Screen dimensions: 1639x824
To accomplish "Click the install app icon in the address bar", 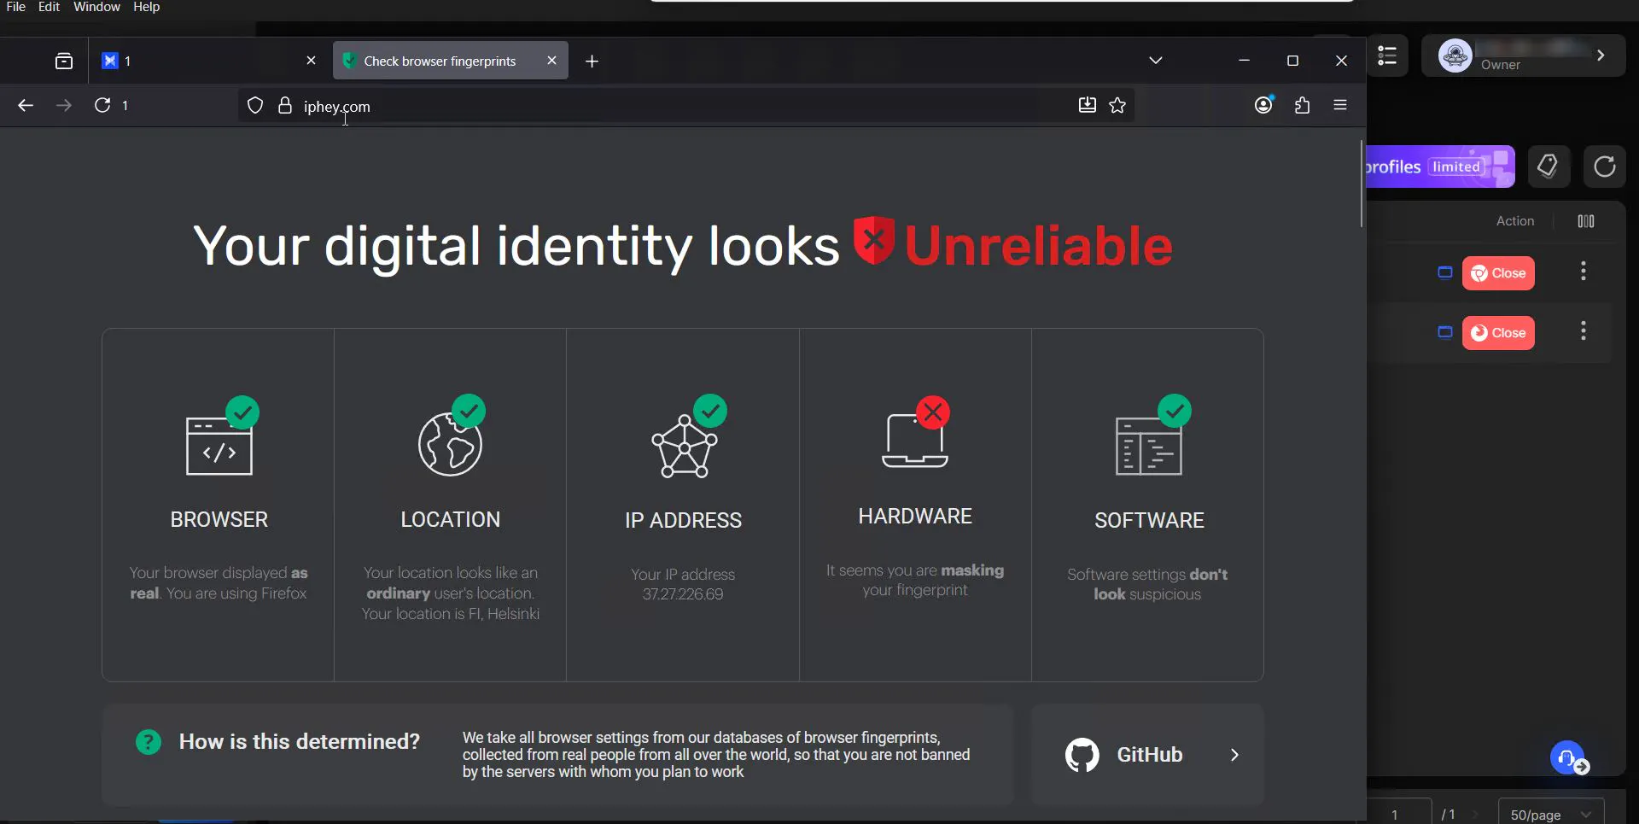I will pos(1087,105).
